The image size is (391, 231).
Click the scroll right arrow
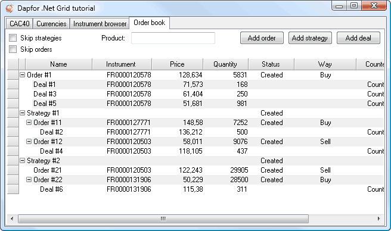point(379,218)
